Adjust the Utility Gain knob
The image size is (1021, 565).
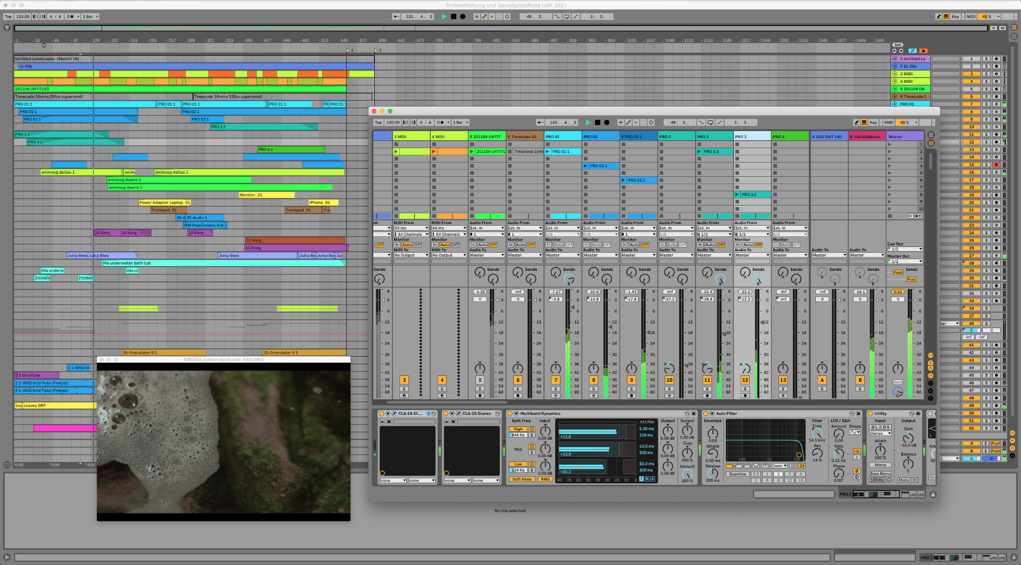[908, 438]
